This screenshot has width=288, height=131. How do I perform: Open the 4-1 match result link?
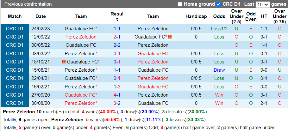(117, 95)
